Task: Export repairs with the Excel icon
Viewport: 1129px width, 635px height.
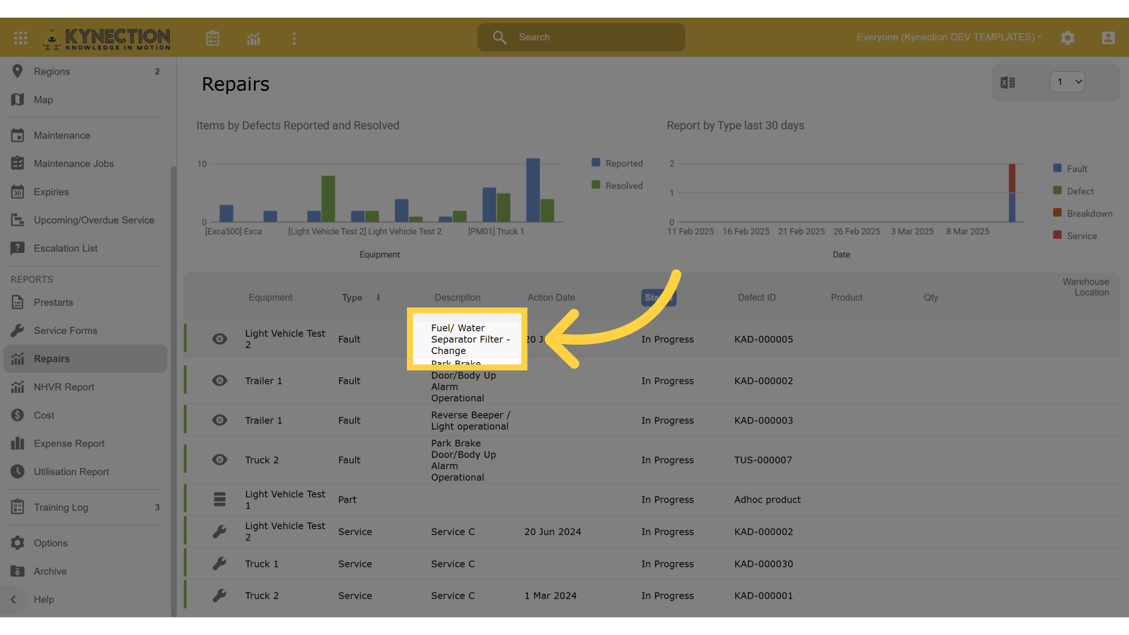Action: pyautogui.click(x=1008, y=82)
